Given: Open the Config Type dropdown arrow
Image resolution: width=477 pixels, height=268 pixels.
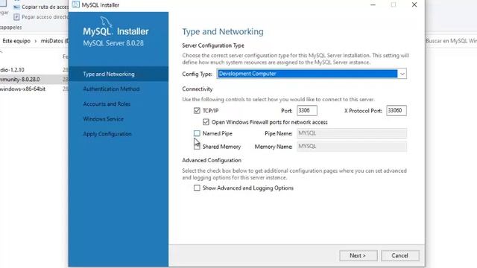Looking at the screenshot, I should click(x=402, y=74).
